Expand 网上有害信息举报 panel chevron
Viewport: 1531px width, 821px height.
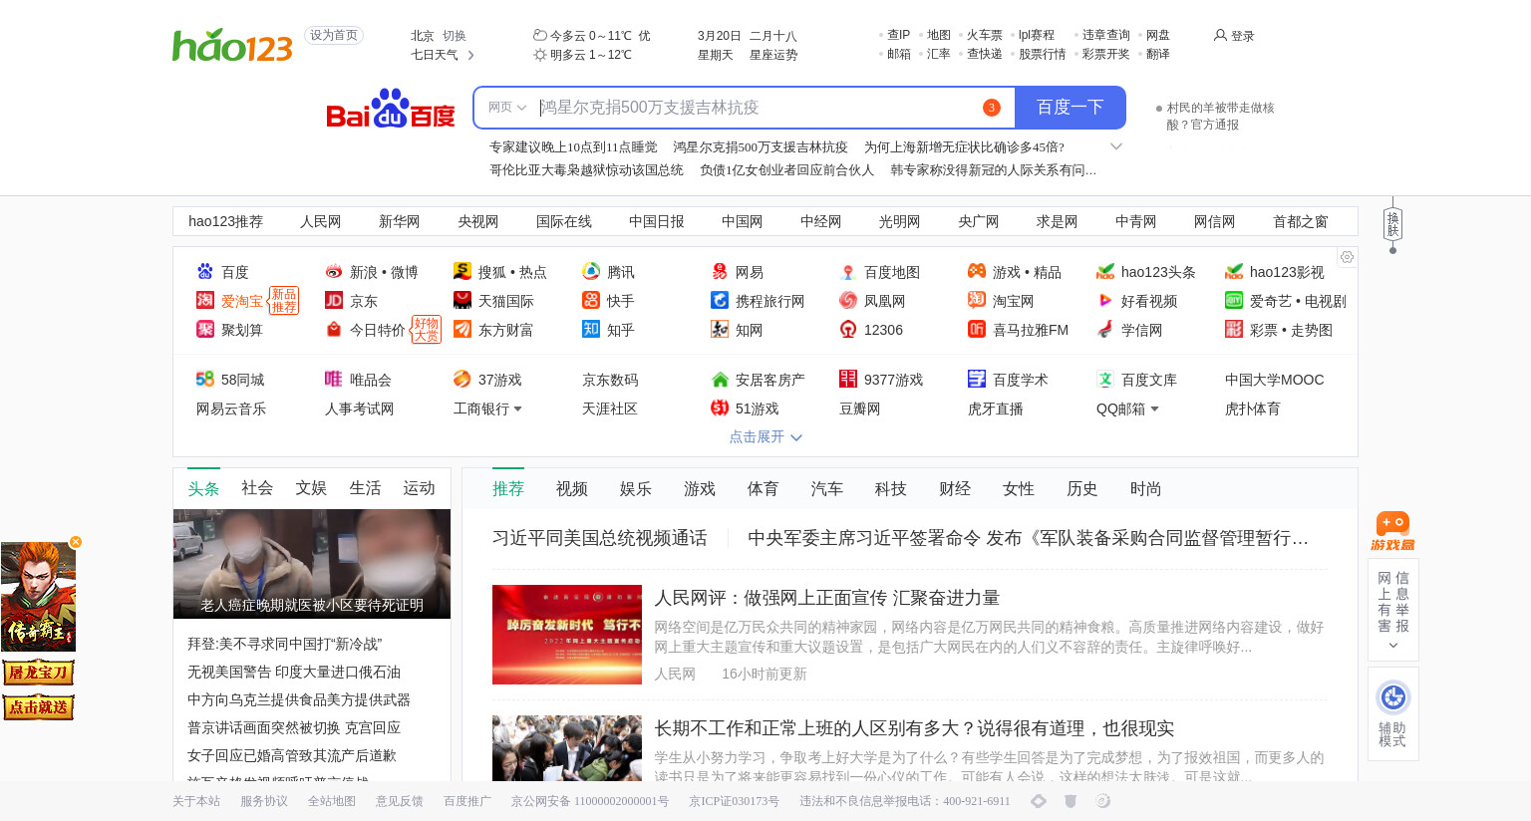[1393, 646]
